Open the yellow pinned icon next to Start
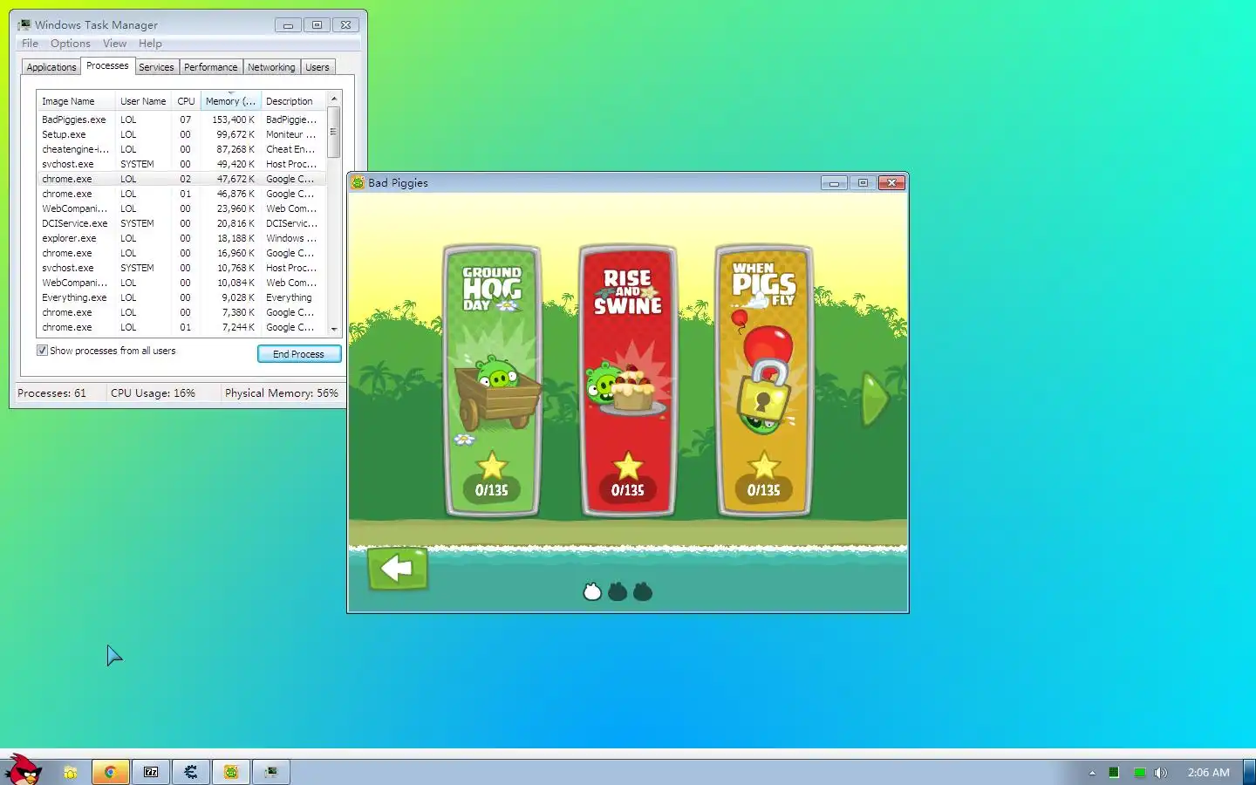This screenshot has width=1256, height=785. coord(71,772)
